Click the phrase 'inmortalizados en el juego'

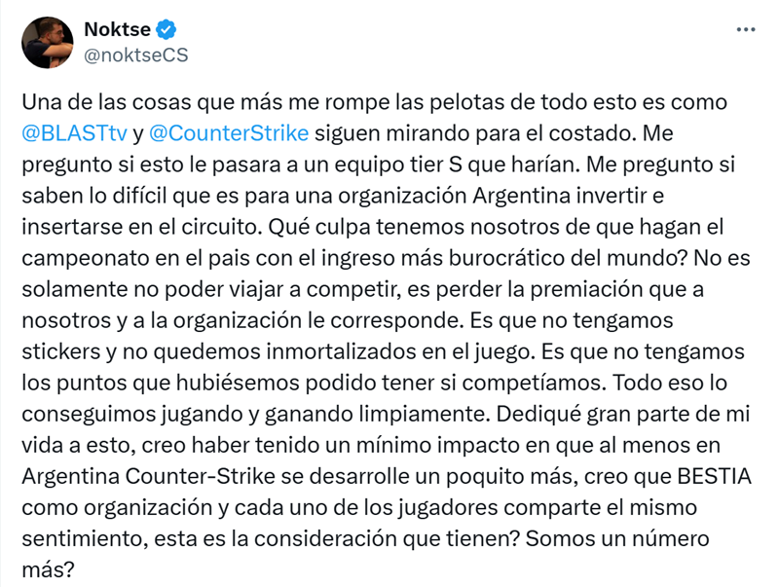tap(400, 351)
